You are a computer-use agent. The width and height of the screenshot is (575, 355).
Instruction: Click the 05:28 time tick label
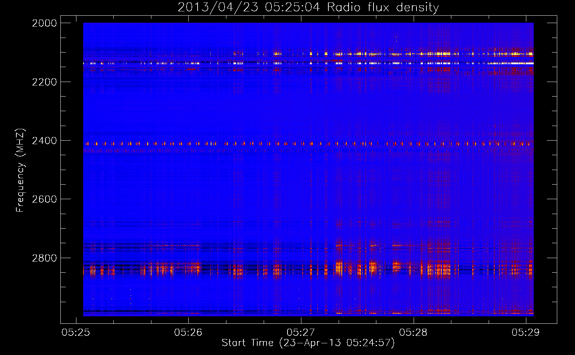(413, 332)
